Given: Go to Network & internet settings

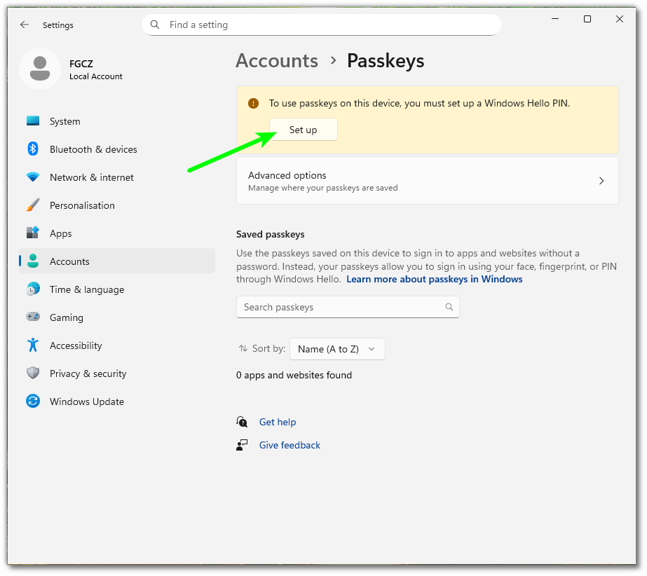Looking at the screenshot, I should coord(117,177).
